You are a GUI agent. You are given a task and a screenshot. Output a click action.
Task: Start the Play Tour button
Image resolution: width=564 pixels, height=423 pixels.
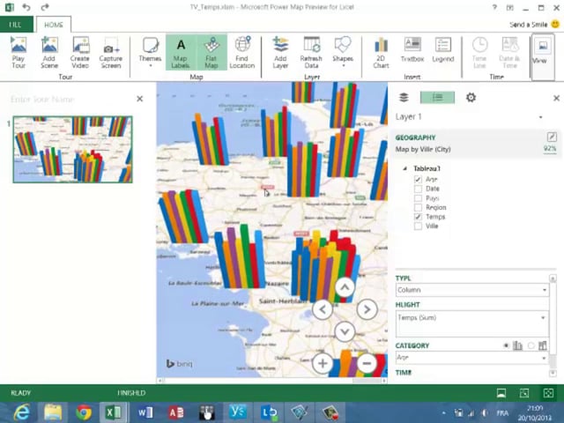(x=19, y=53)
